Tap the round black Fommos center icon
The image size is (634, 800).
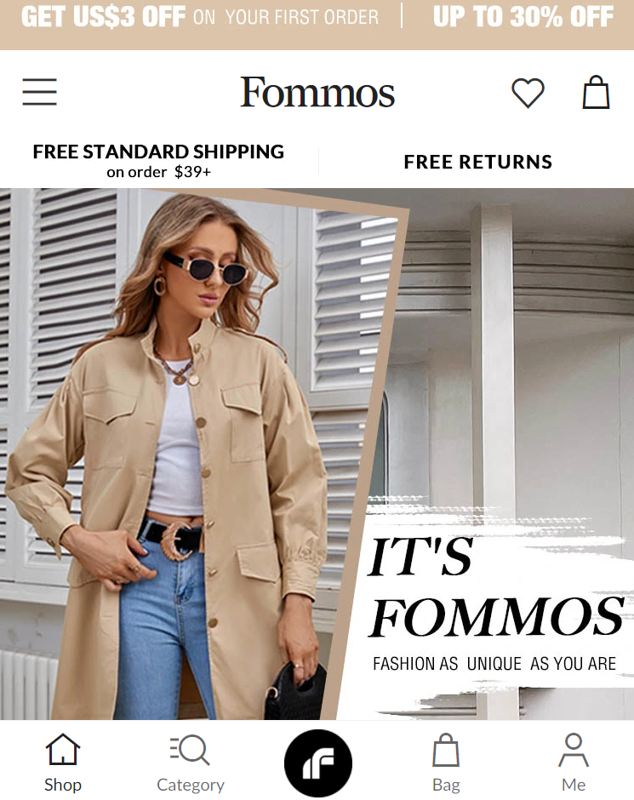[x=318, y=763]
